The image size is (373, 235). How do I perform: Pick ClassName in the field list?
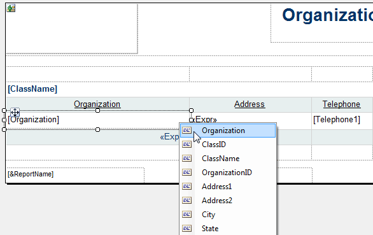(x=228, y=159)
